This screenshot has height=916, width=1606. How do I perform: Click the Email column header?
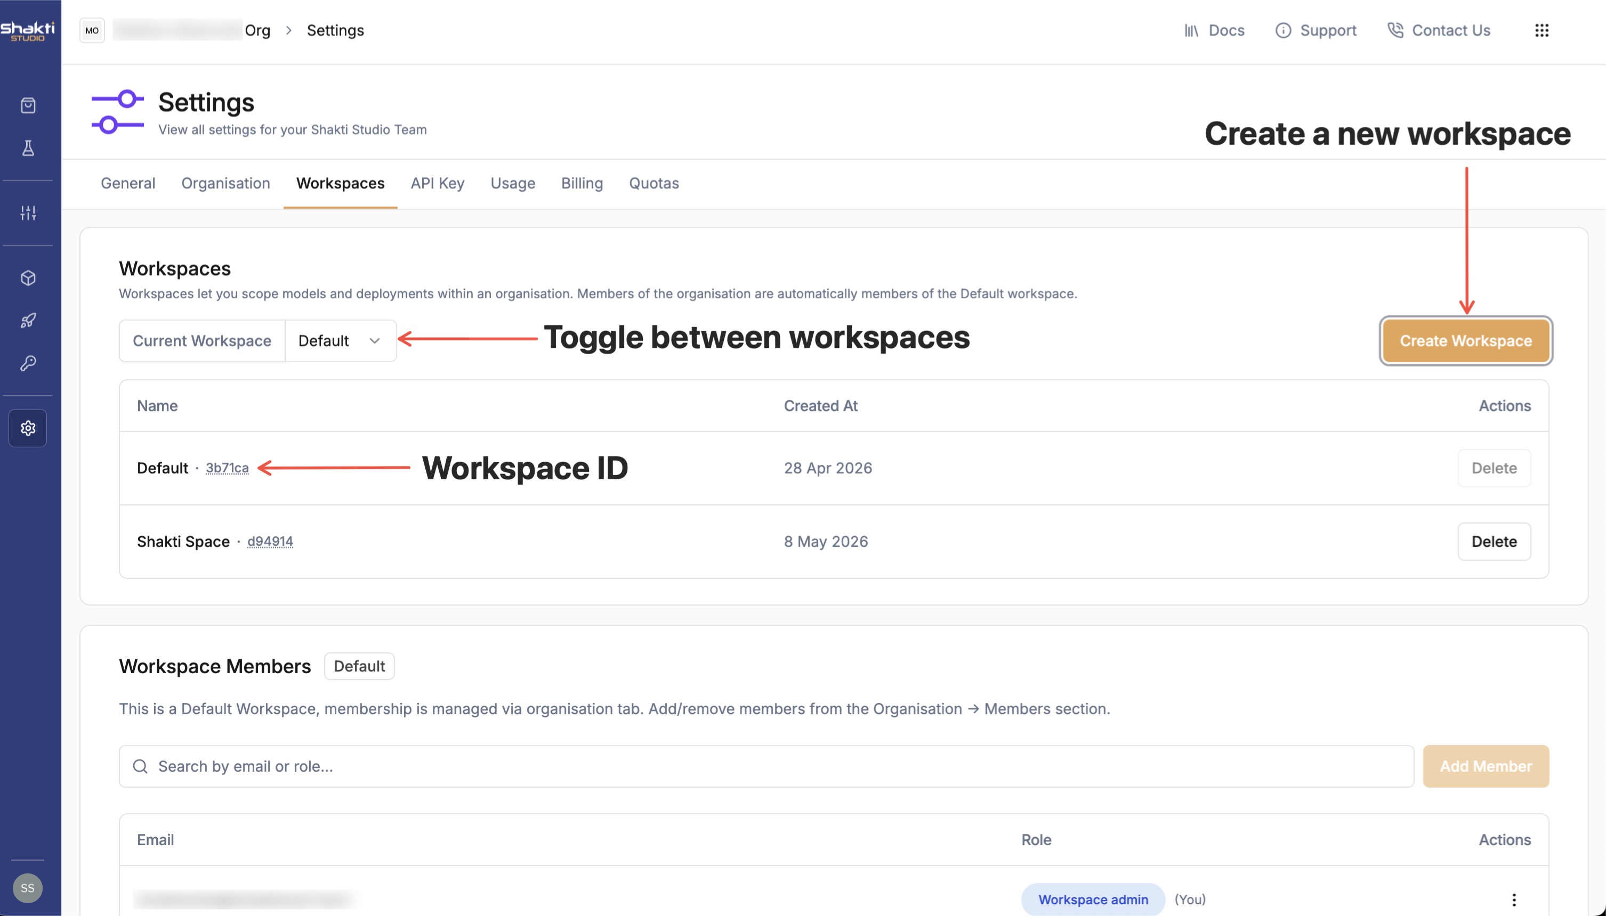click(x=156, y=840)
